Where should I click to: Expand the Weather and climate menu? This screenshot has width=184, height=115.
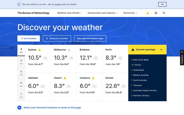pos(70,13)
